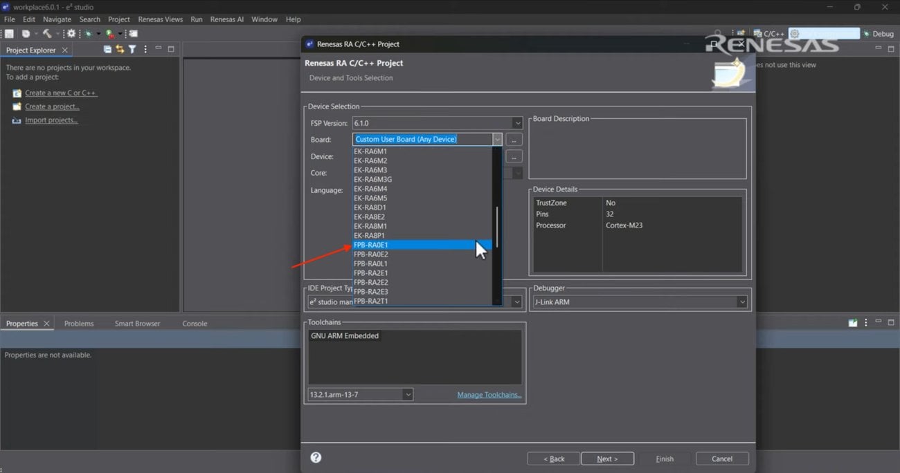Click the Save icon in main toolbar
This screenshot has width=900, height=473.
point(9,34)
